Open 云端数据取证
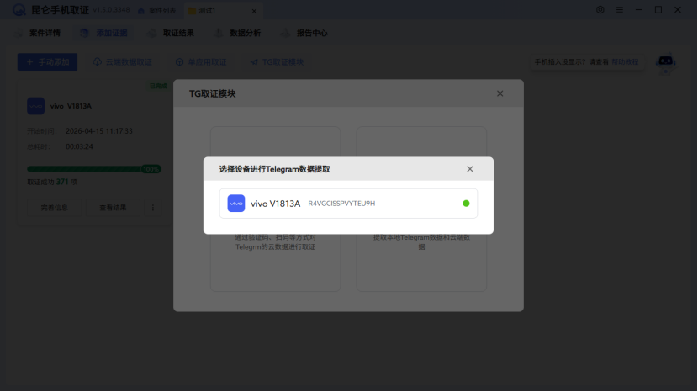The image size is (698, 392). pyautogui.click(x=123, y=62)
